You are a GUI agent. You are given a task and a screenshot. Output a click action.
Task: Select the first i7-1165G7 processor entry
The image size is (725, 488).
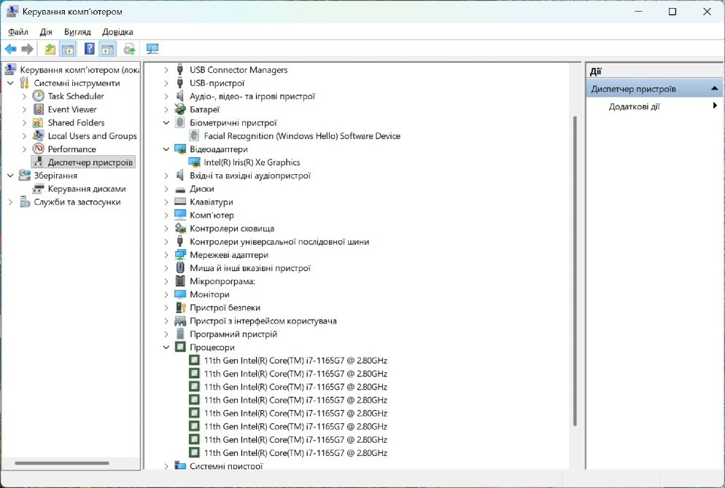[295, 361]
